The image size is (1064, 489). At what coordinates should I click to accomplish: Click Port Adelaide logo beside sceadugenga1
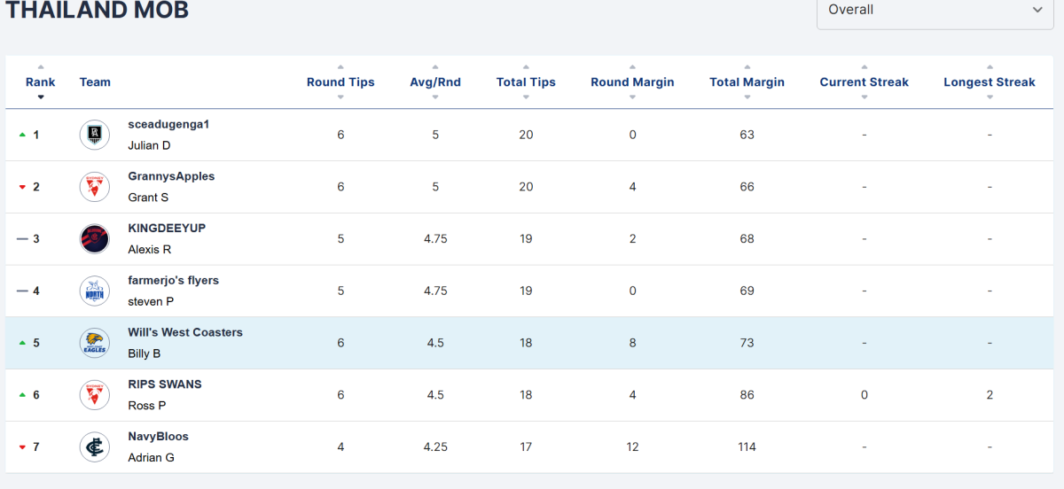(x=94, y=135)
